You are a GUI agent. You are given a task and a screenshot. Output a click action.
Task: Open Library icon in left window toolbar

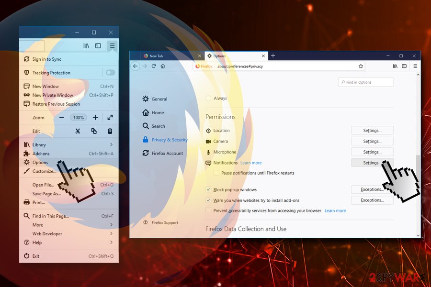click(86, 45)
